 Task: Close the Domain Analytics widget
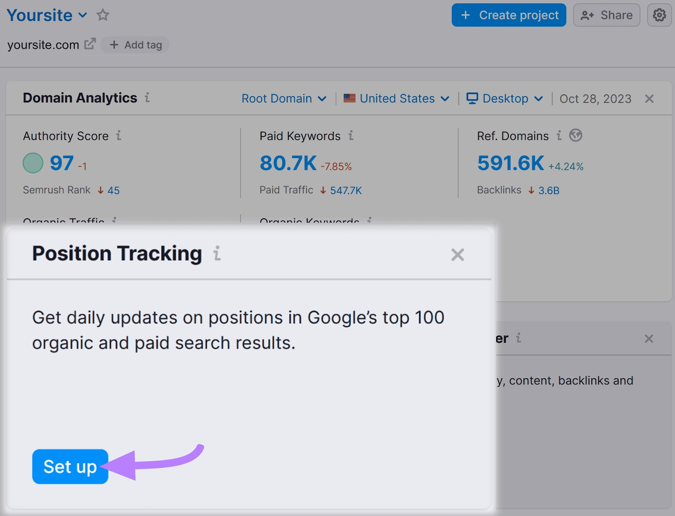tap(649, 99)
